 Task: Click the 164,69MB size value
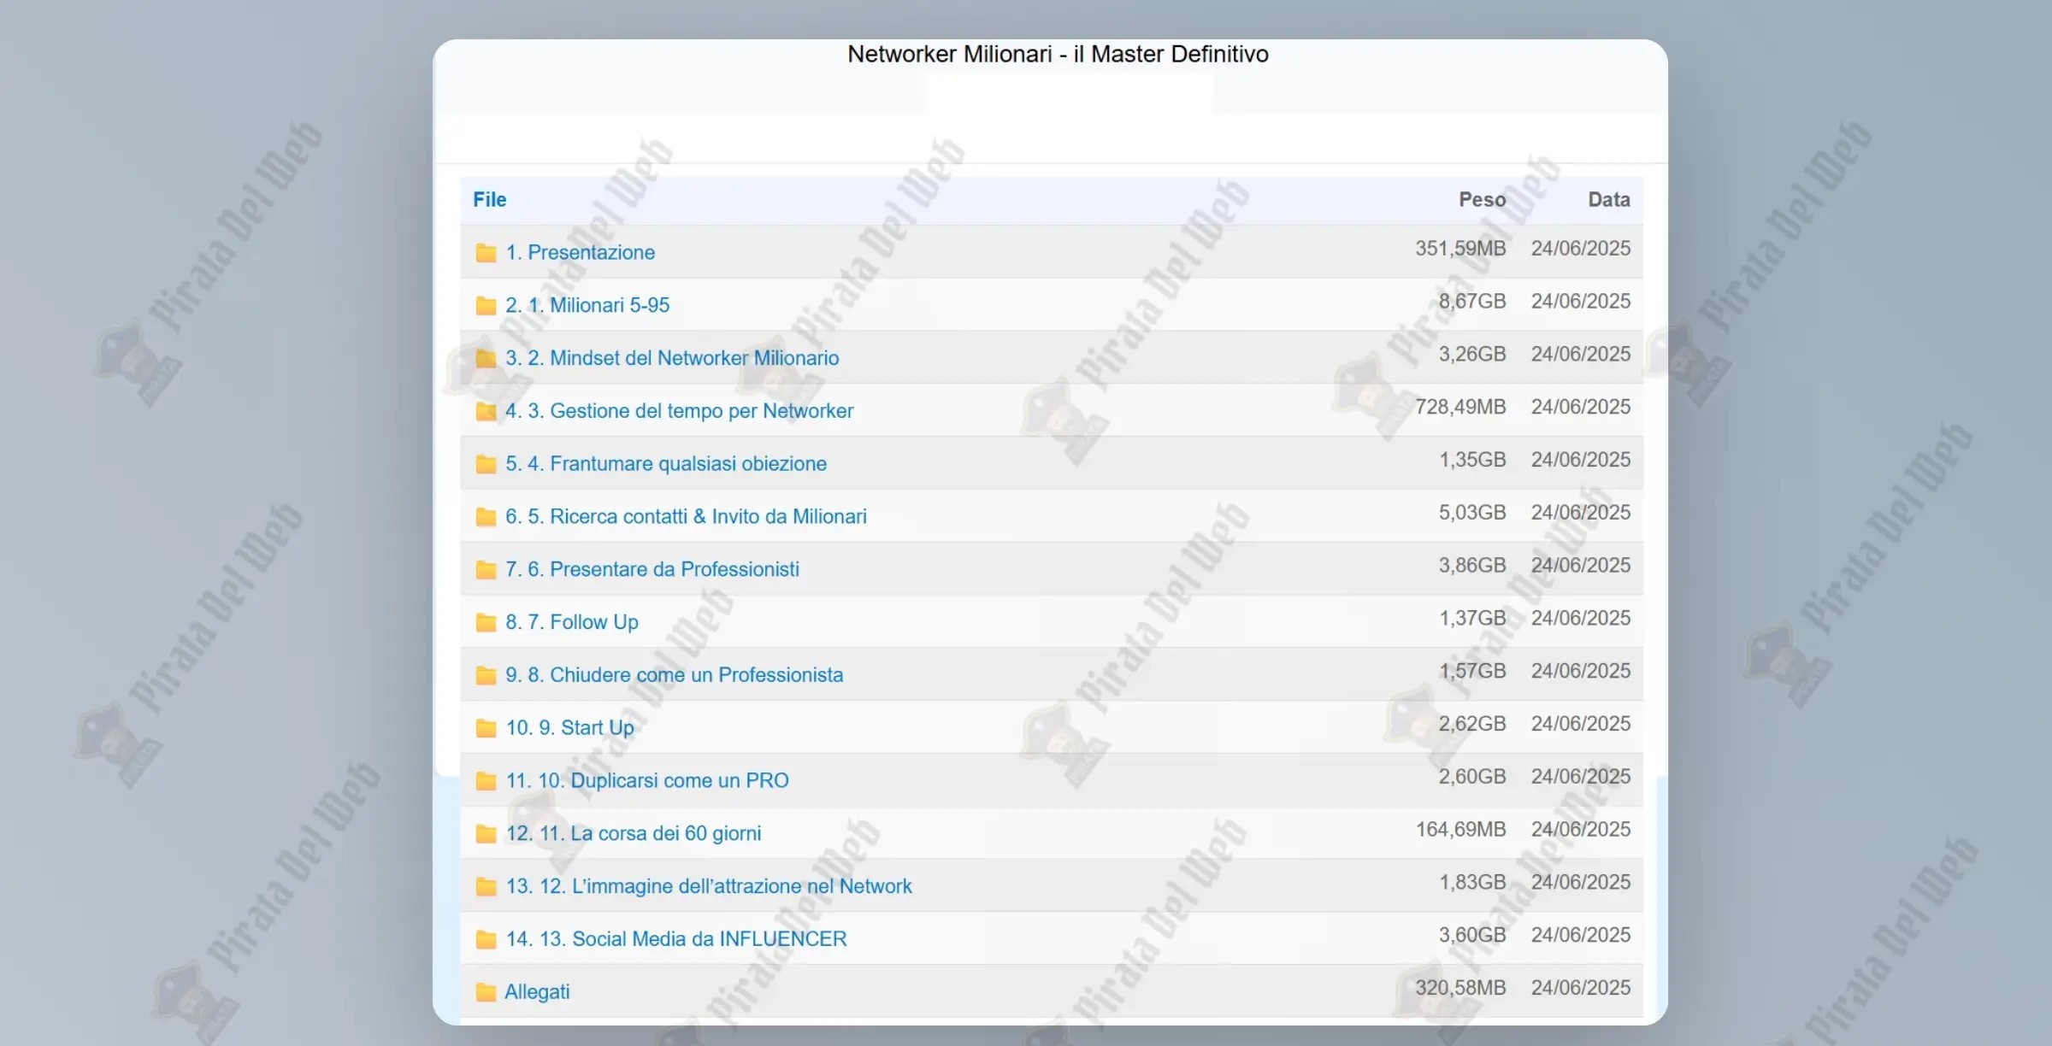(x=1460, y=830)
